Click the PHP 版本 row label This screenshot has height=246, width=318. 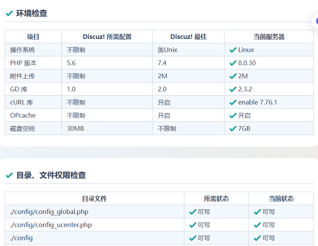23,63
